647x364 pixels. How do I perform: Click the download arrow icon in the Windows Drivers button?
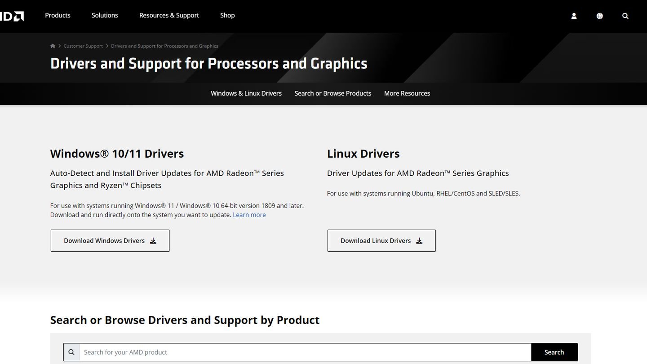click(x=153, y=241)
